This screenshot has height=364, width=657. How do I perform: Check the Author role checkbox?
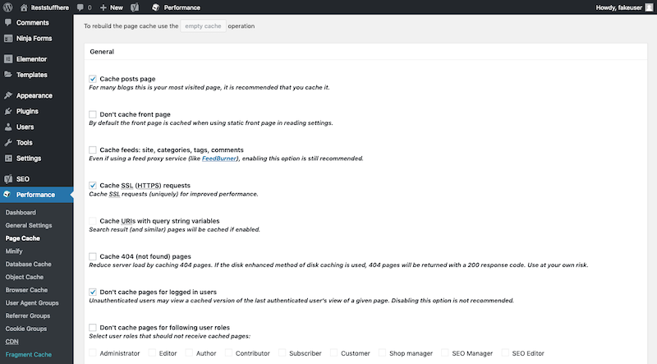189,353
